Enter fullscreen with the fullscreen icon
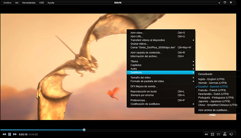Viewport: 241px width, 138px height. tap(212, 134)
